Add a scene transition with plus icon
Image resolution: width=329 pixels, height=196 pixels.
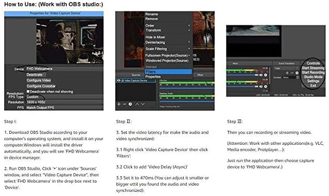click(x=287, y=73)
